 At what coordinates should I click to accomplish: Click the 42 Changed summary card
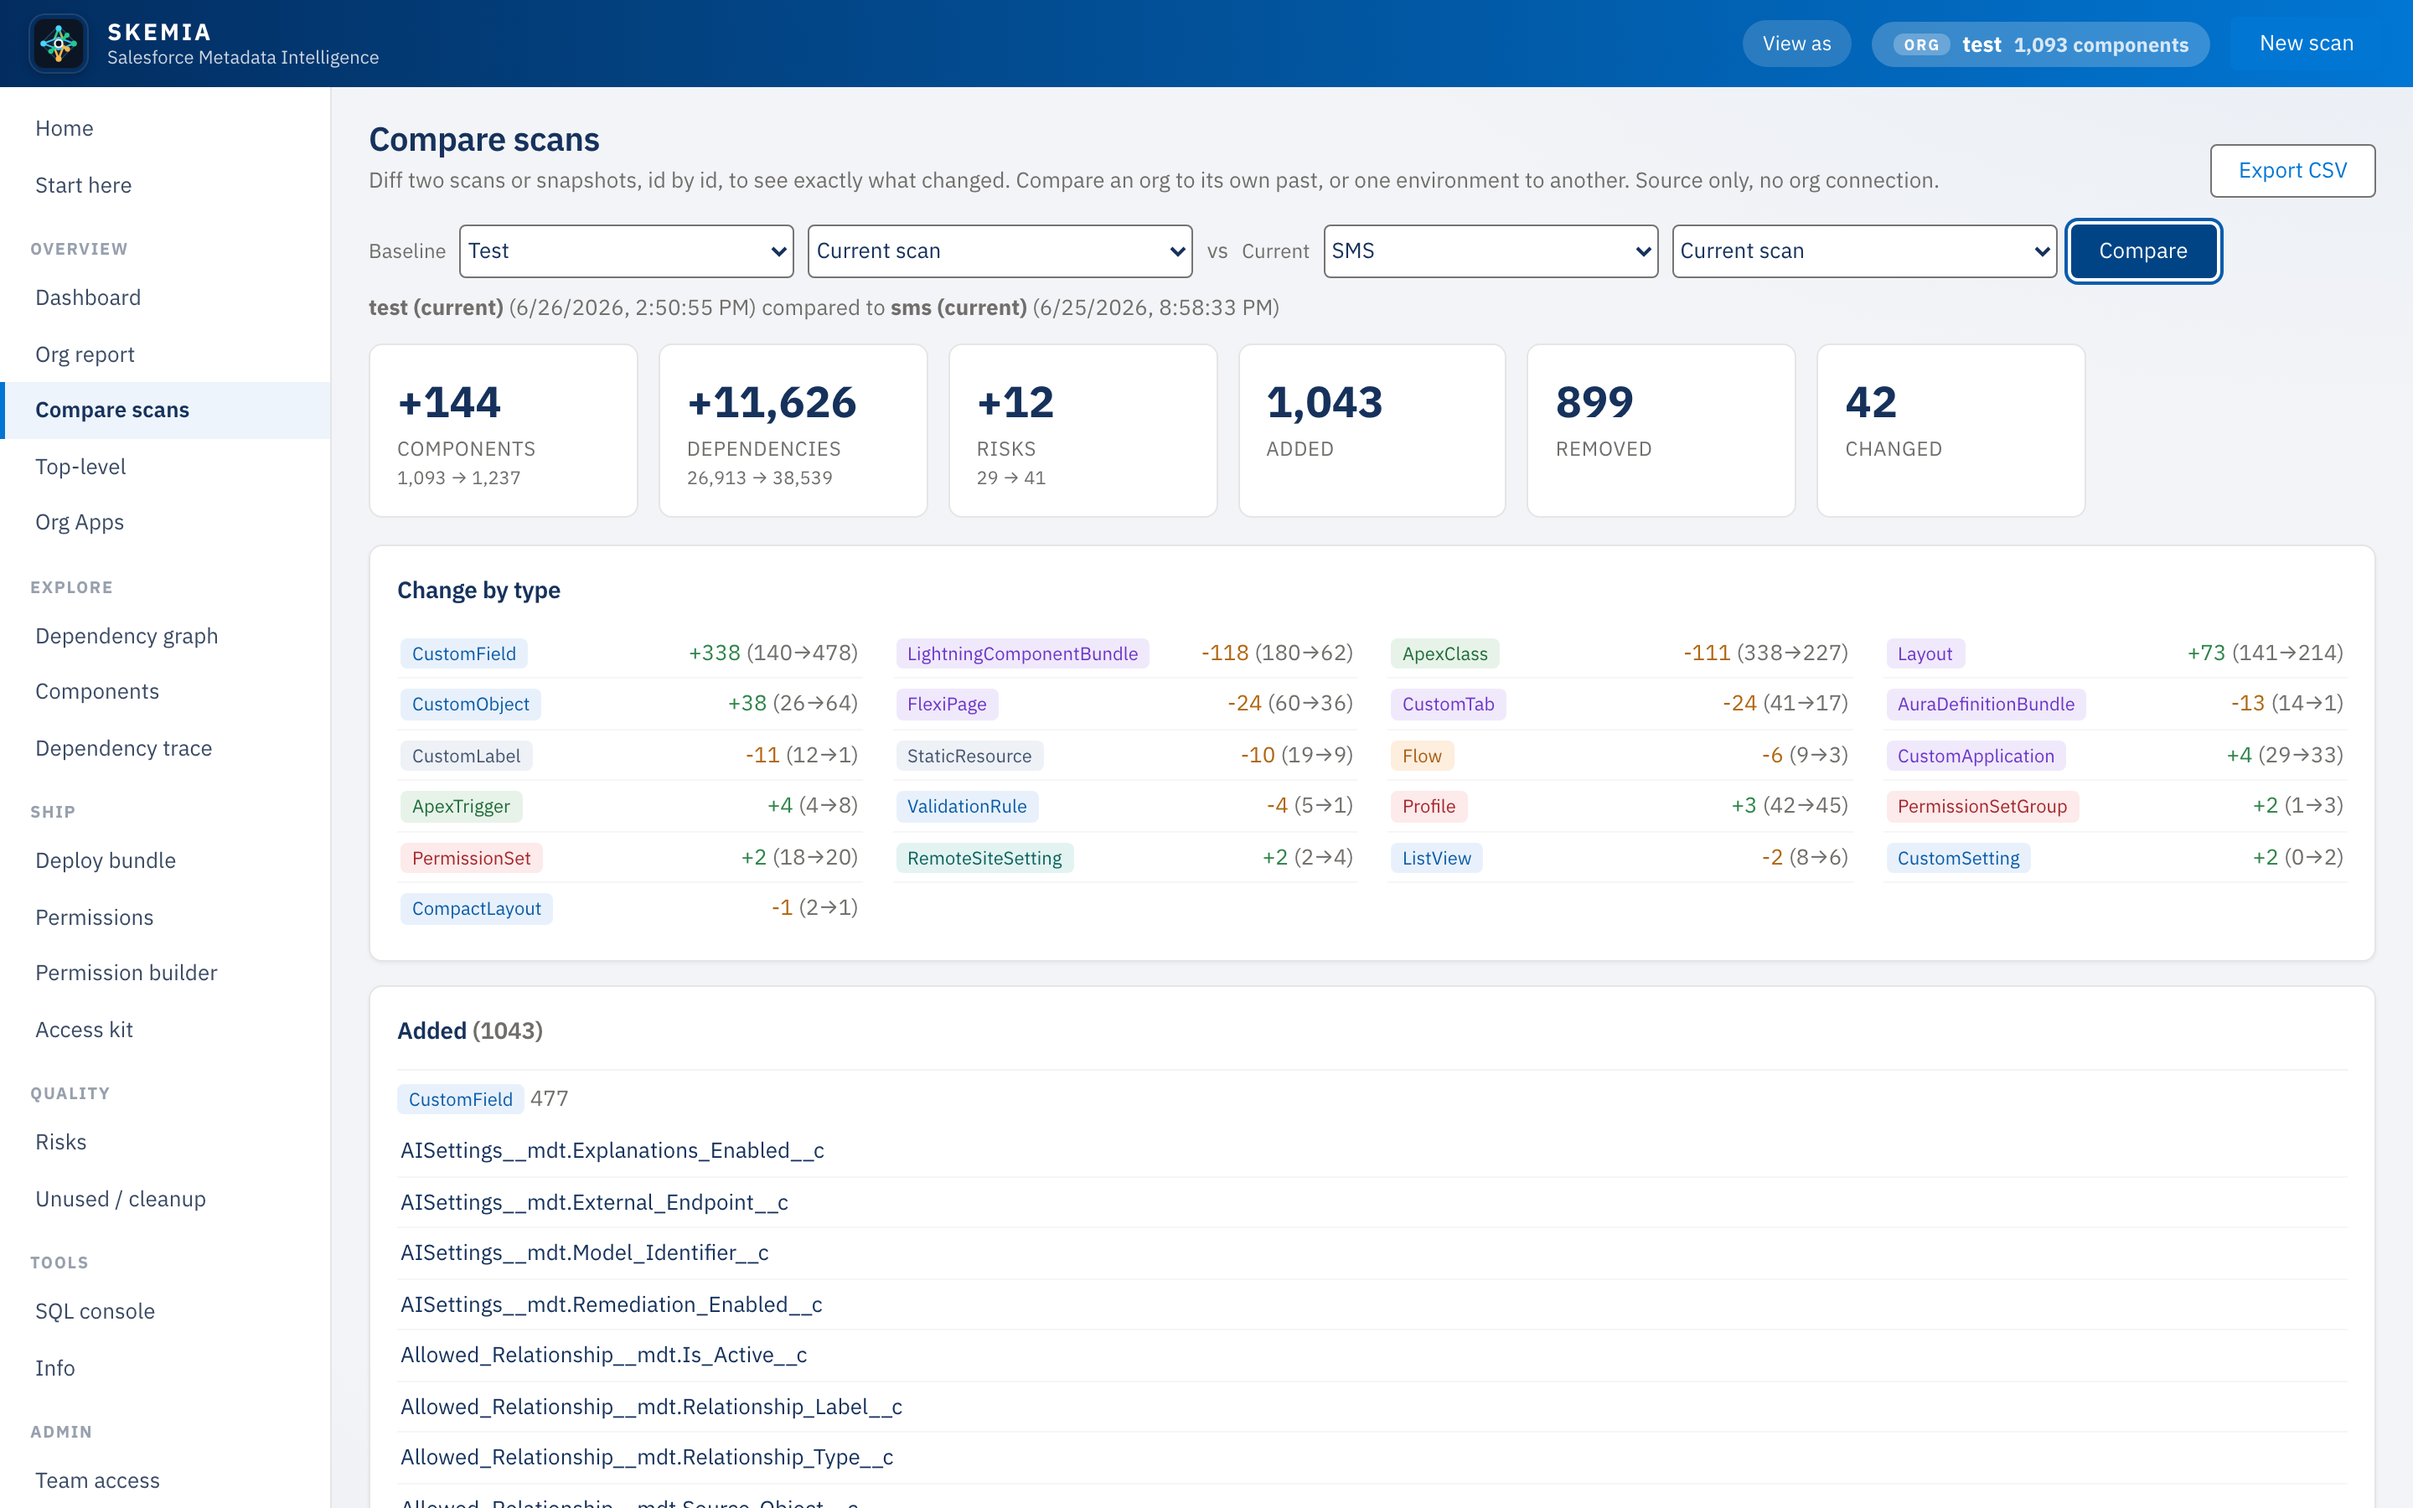tap(1951, 431)
